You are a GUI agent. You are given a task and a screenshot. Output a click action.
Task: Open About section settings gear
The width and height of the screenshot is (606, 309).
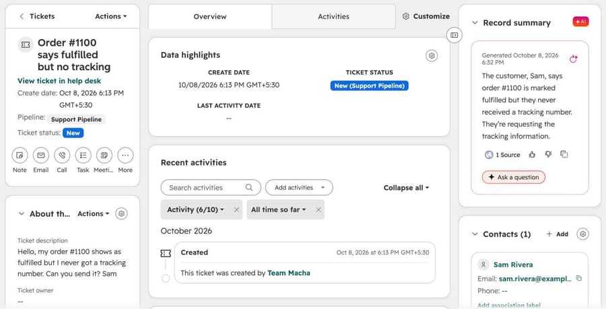121,213
